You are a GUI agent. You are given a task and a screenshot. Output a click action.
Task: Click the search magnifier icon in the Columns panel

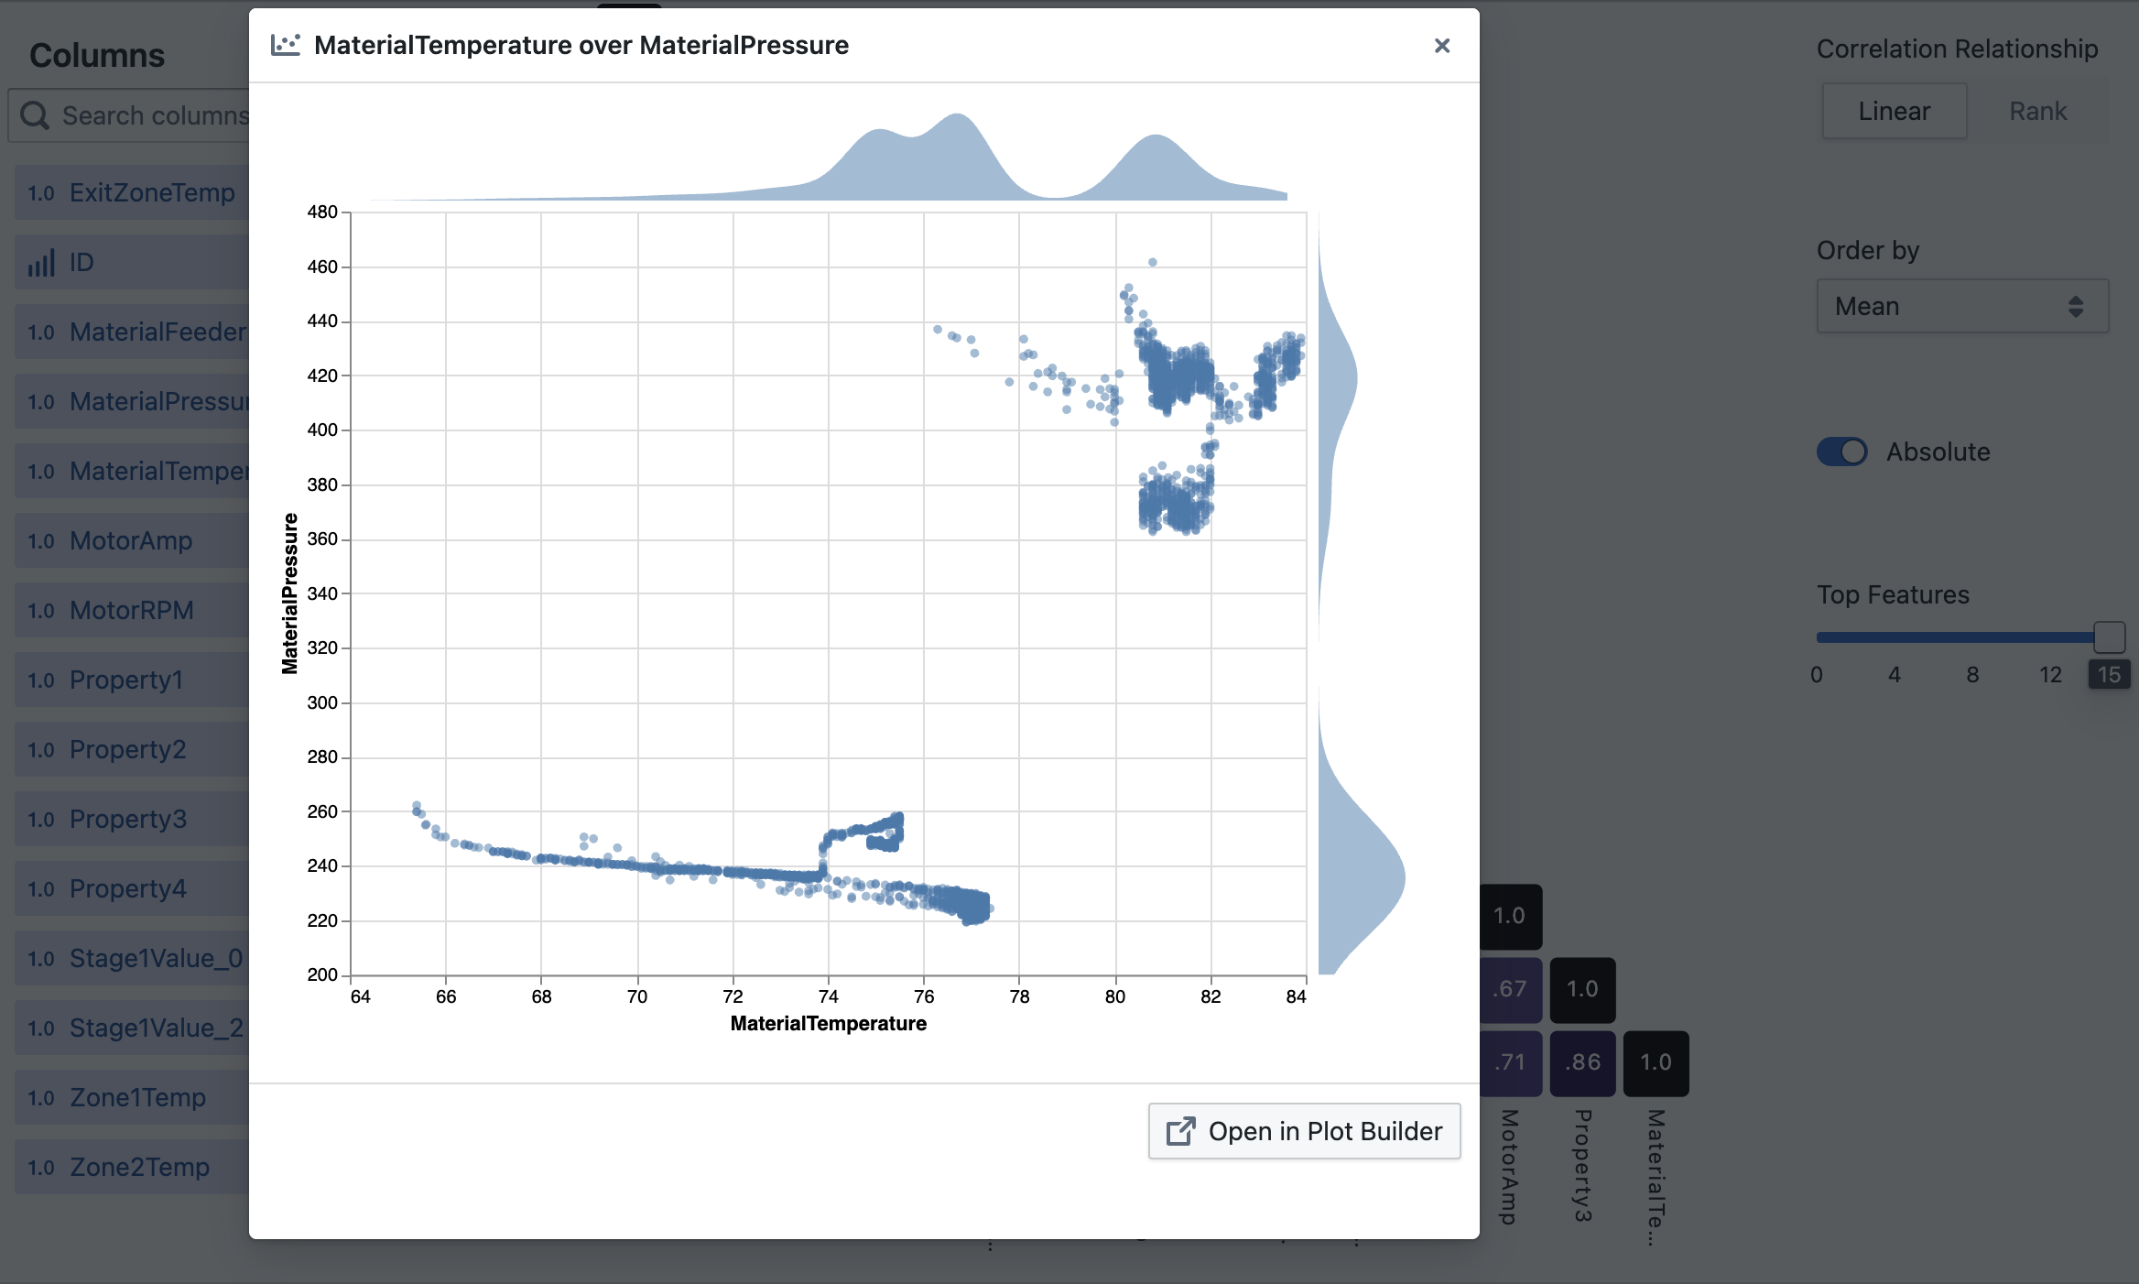[x=35, y=115]
